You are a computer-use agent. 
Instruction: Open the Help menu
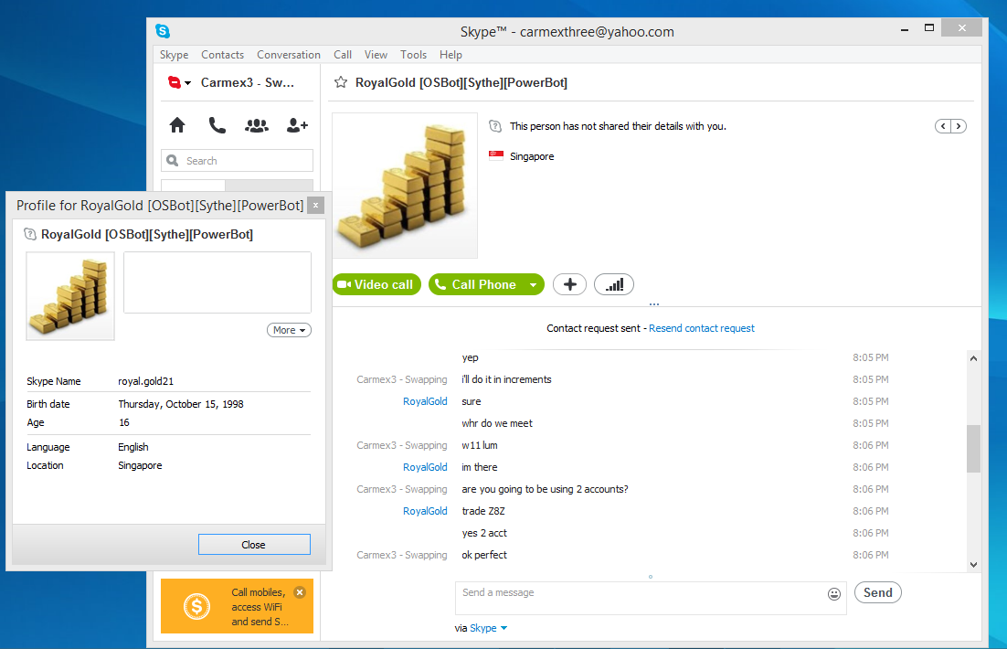pyautogui.click(x=450, y=55)
